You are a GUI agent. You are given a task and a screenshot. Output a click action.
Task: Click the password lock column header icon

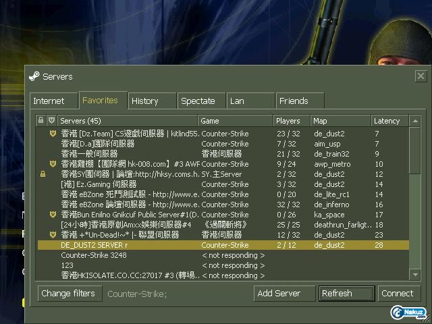[x=42, y=121]
